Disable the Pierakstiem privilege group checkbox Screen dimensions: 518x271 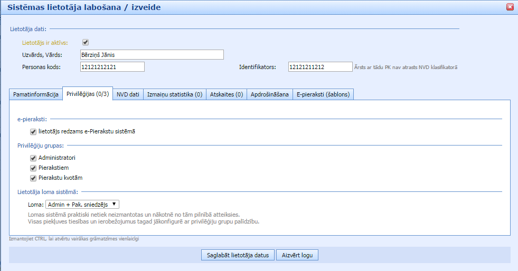(33, 168)
